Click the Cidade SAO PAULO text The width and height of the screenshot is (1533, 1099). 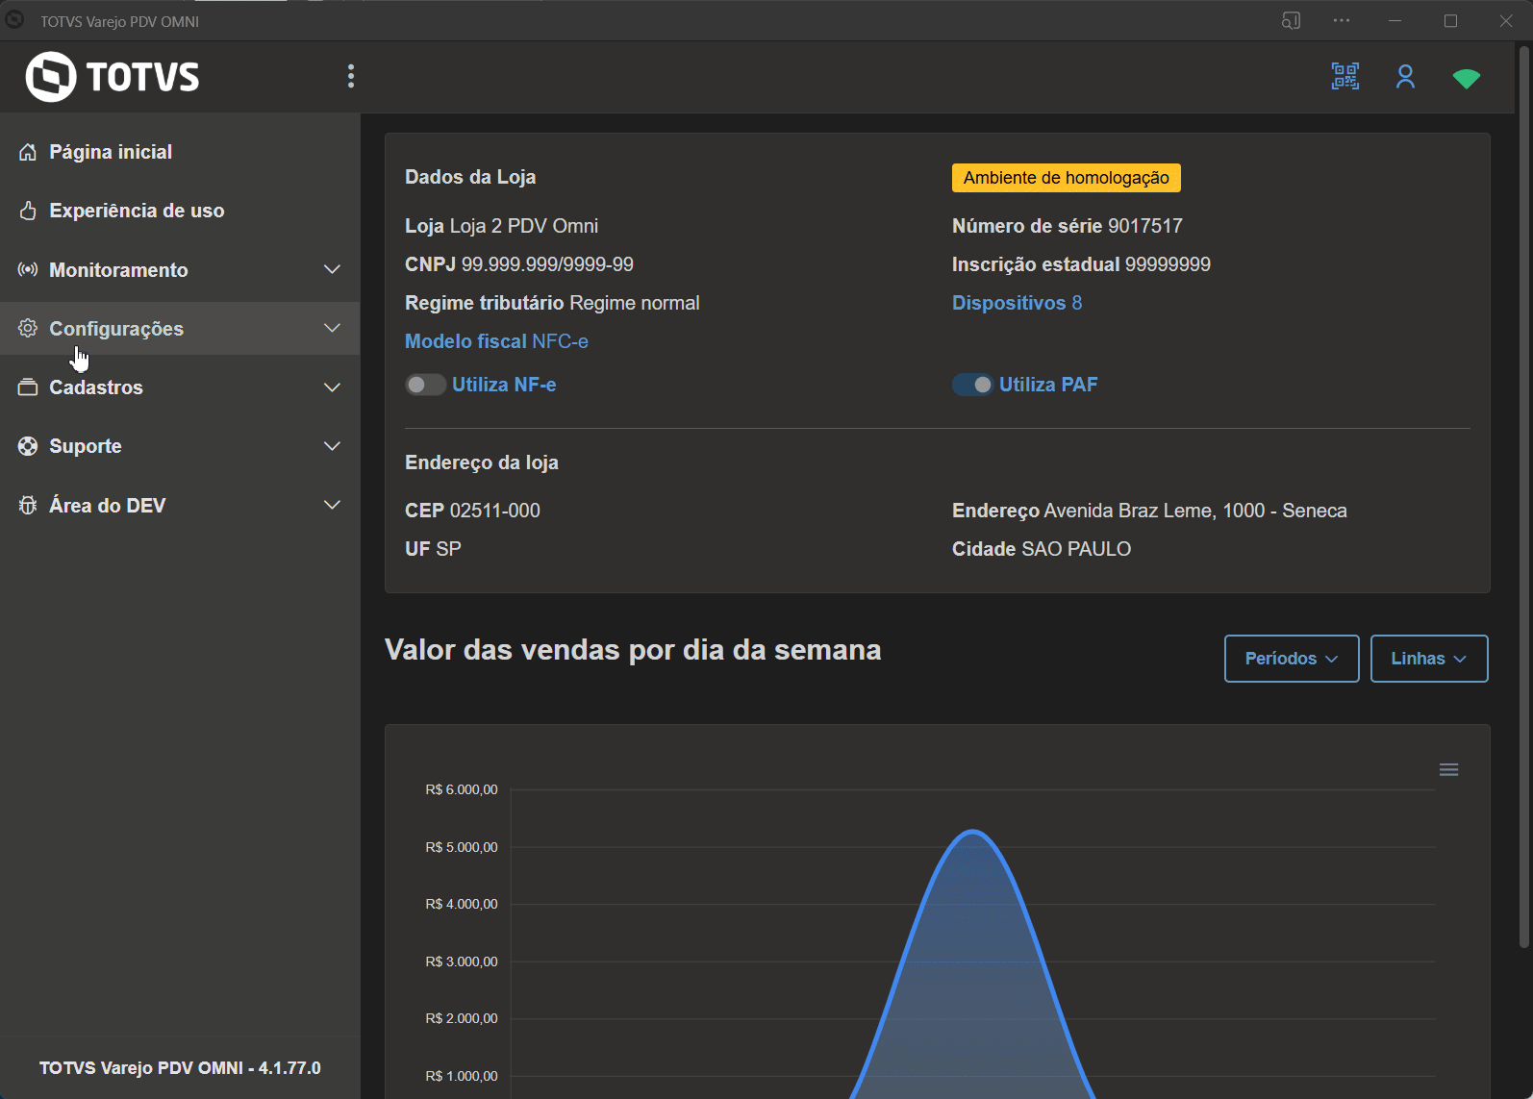(x=1042, y=549)
